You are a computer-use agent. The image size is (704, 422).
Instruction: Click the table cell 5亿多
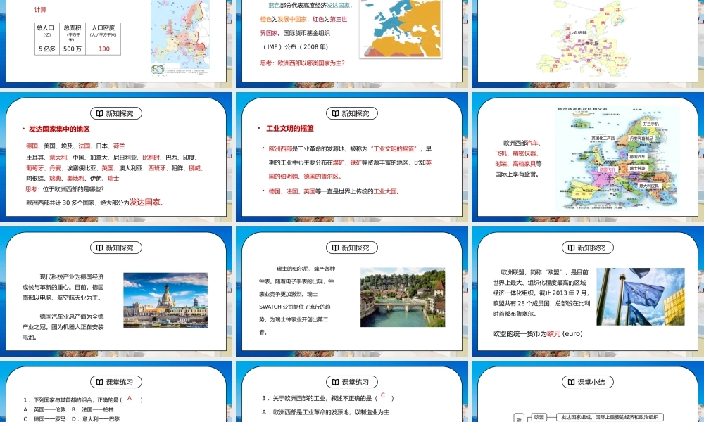coord(46,49)
